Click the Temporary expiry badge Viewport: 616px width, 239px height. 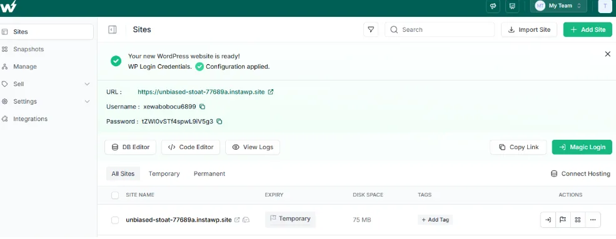coord(290,219)
